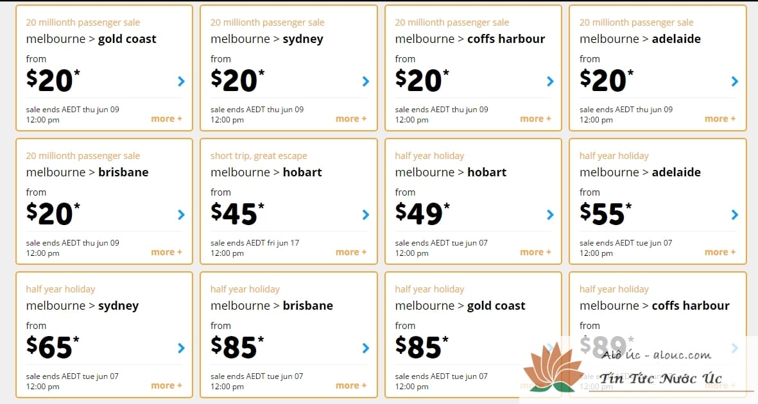Select the $85 price on Gold Coast card
758x404 pixels.
(x=422, y=346)
